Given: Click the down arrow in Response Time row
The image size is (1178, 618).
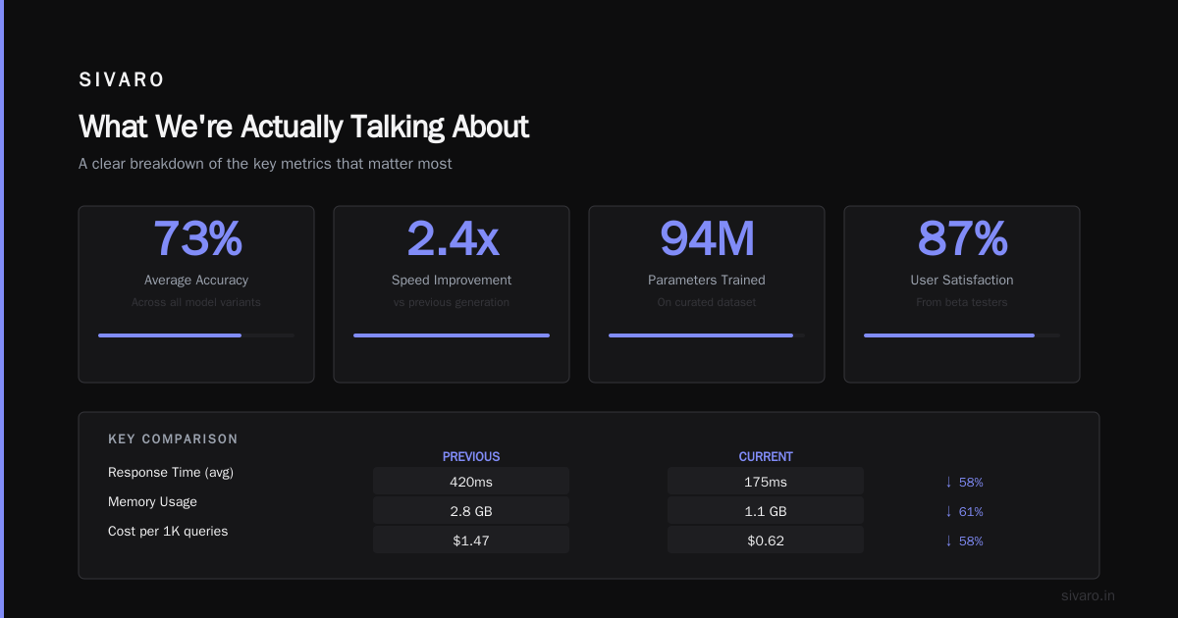Looking at the screenshot, I should tap(948, 482).
